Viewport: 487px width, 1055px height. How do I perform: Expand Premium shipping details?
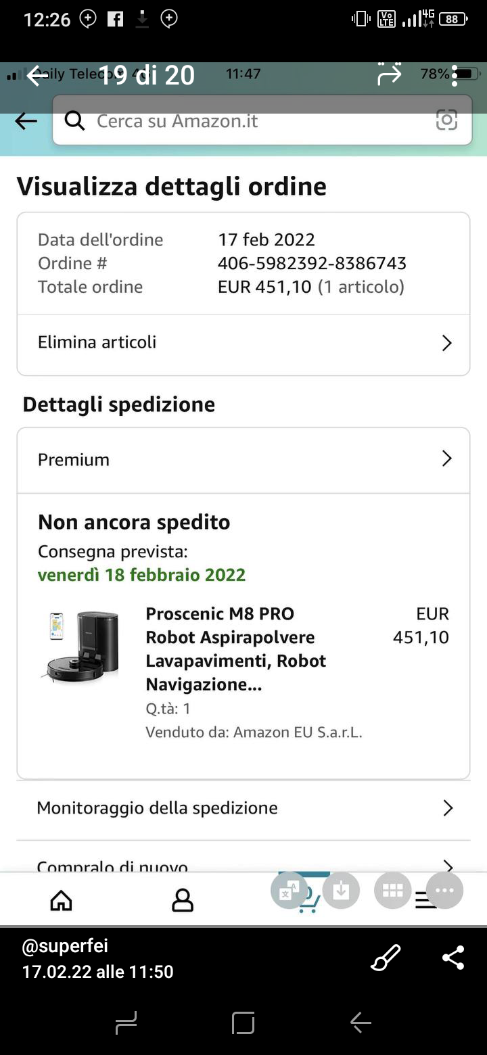click(243, 460)
